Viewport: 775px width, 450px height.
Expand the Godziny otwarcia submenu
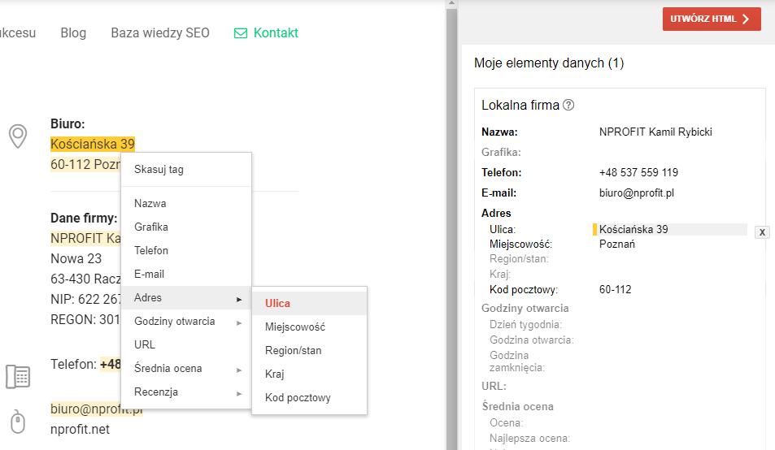[x=186, y=322]
